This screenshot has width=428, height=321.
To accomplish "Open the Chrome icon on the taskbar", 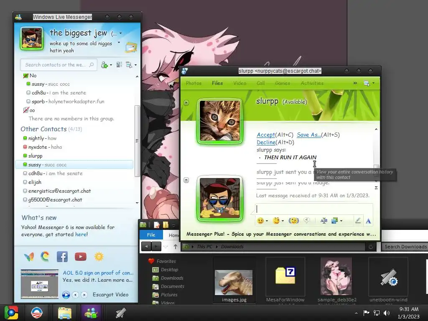I will click(x=11, y=313).
